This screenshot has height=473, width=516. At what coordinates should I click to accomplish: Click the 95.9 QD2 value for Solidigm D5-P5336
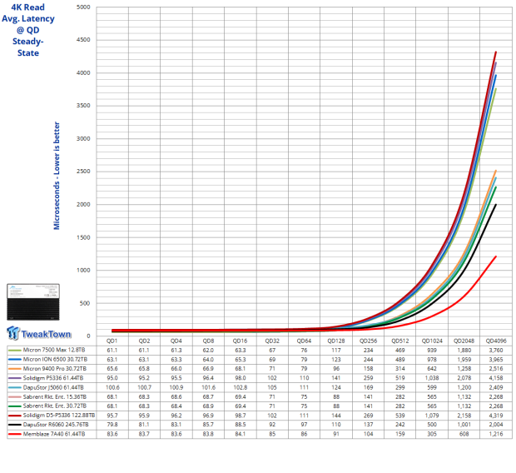pyautogui.click(x=144, y=416)
